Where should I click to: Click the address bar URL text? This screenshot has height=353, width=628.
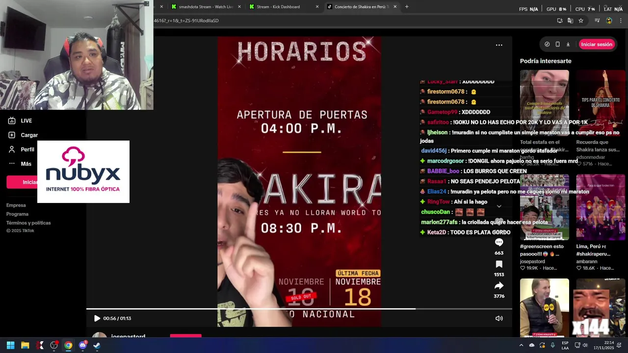(186, 21)
